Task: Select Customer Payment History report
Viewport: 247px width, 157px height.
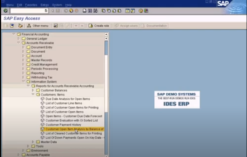Action: pos(63,125)
